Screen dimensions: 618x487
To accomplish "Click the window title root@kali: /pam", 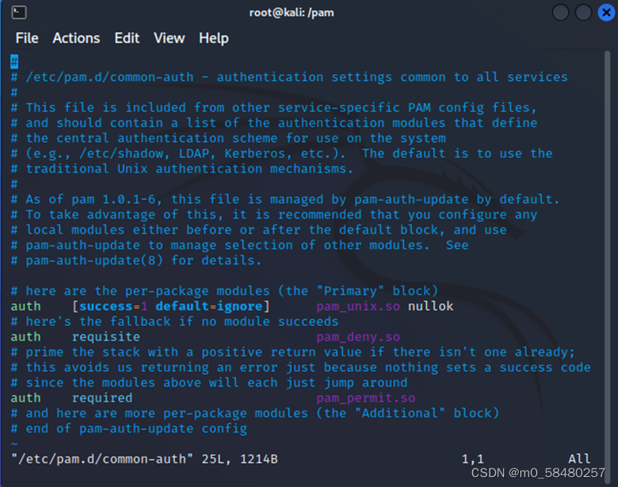I will [292, 13].
